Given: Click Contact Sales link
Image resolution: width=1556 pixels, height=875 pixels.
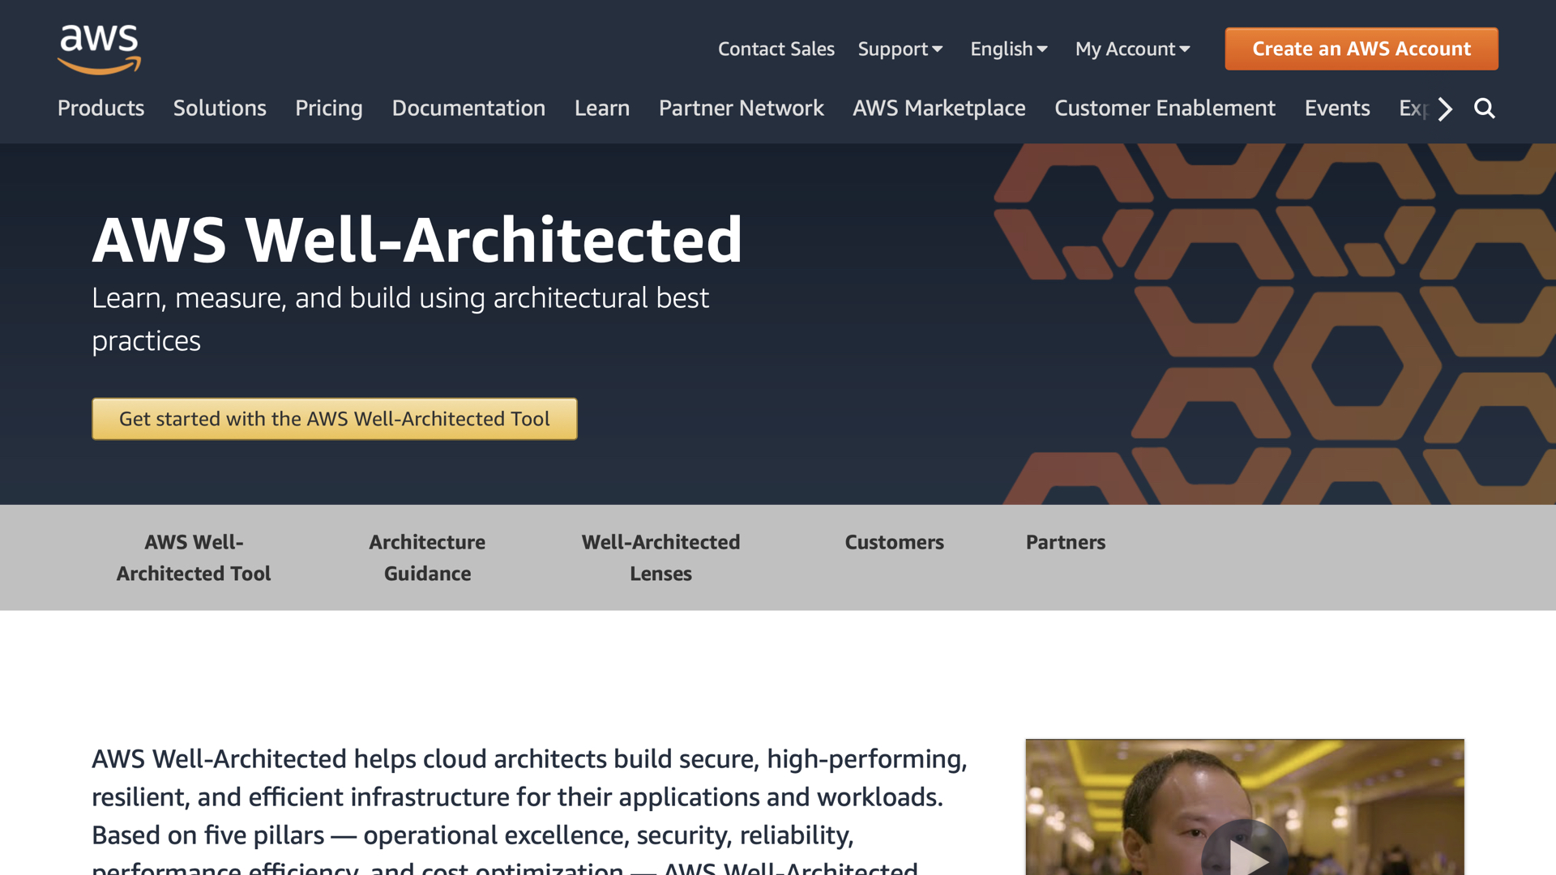Looking at the screenshot, I should [x=776, y=49].
